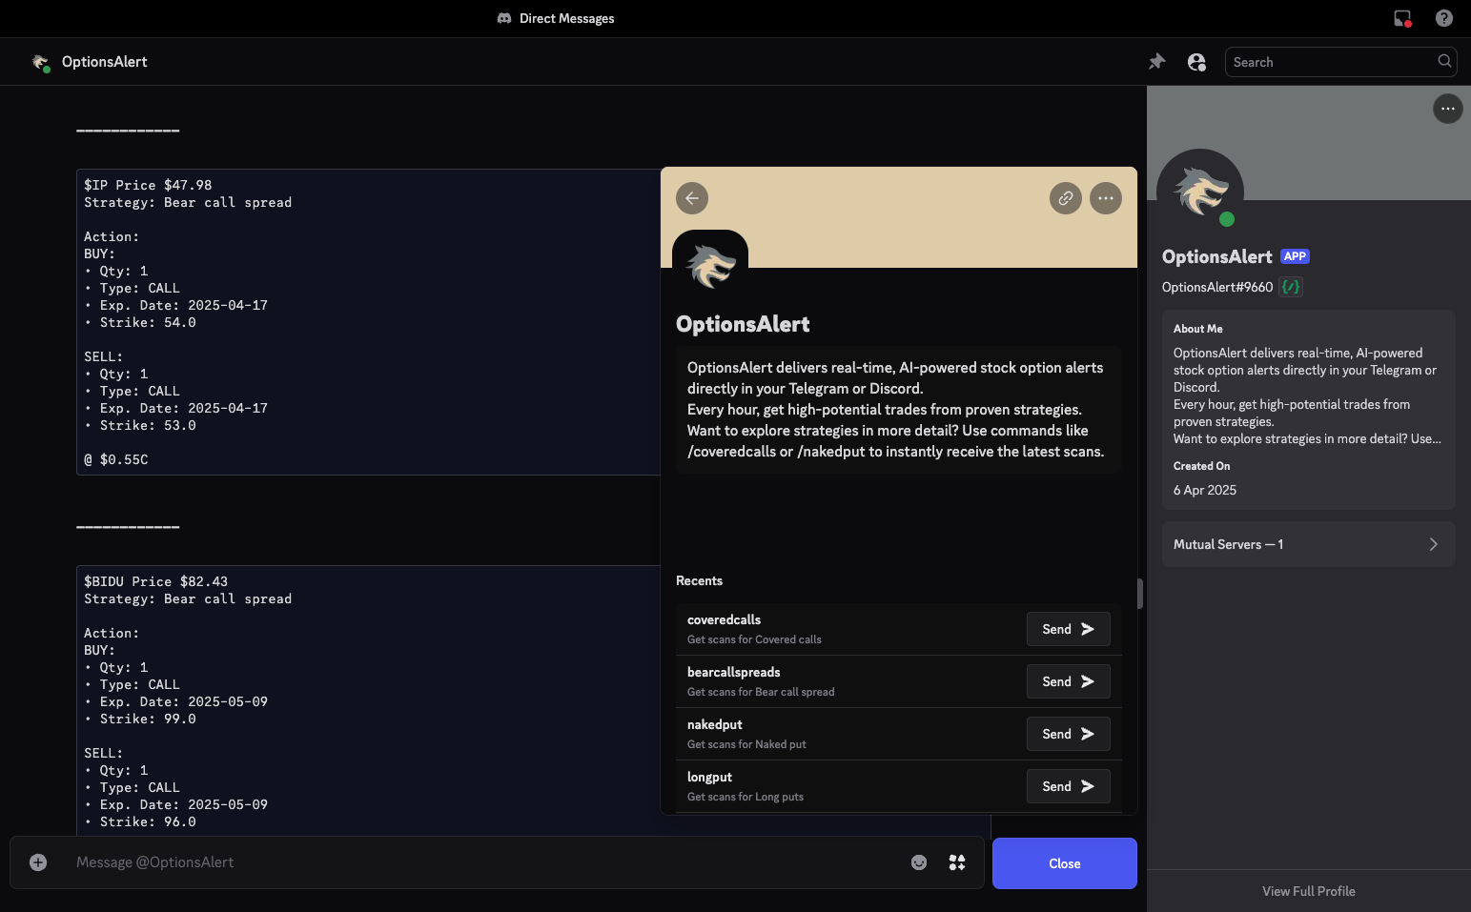Open the apps launcher icon in message bar

[957, 862]
